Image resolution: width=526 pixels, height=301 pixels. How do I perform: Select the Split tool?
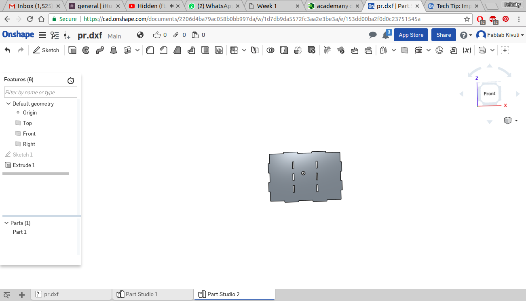pos(284,50)
